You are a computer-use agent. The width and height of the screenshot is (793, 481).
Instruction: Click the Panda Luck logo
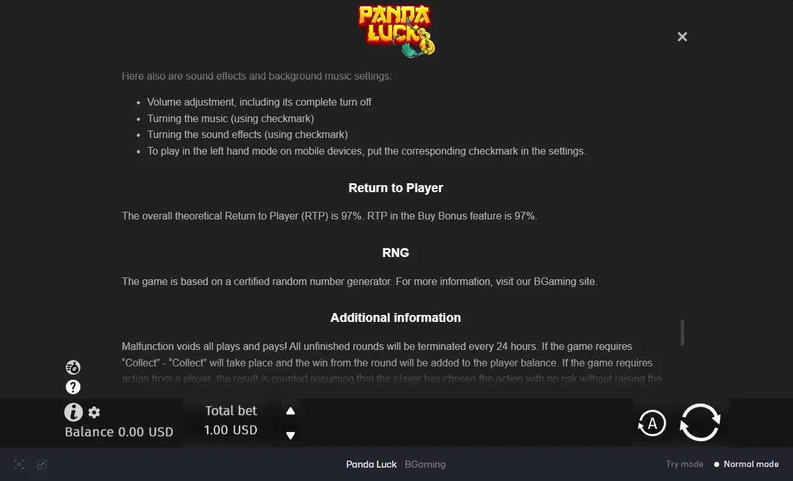click(396, 29)
